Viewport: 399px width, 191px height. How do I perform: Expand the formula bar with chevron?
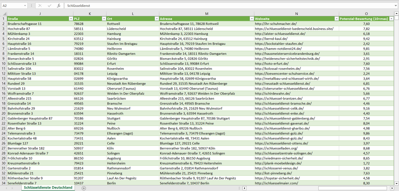pos(396,6)
